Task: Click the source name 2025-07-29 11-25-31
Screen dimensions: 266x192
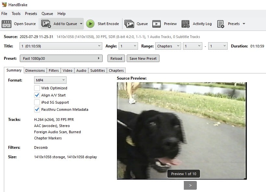Action: coord(36,37)
